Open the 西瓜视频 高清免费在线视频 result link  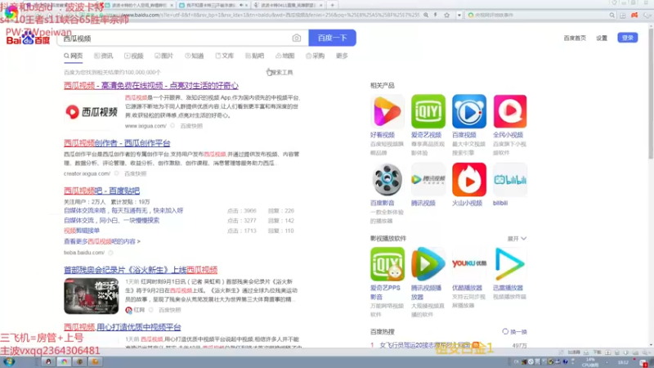pyautogui.click(x=151, y=86)
